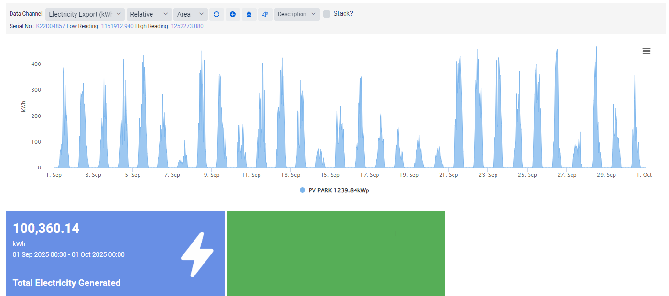This screenshot has height=296, width=669.
Task: Click the refresh chart icon
Action: (216, 14)
